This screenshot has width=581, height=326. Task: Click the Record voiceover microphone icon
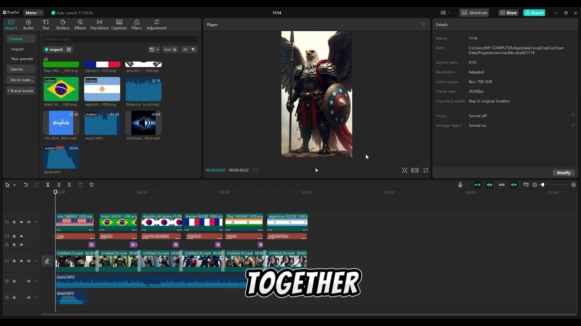pos(460,185)
